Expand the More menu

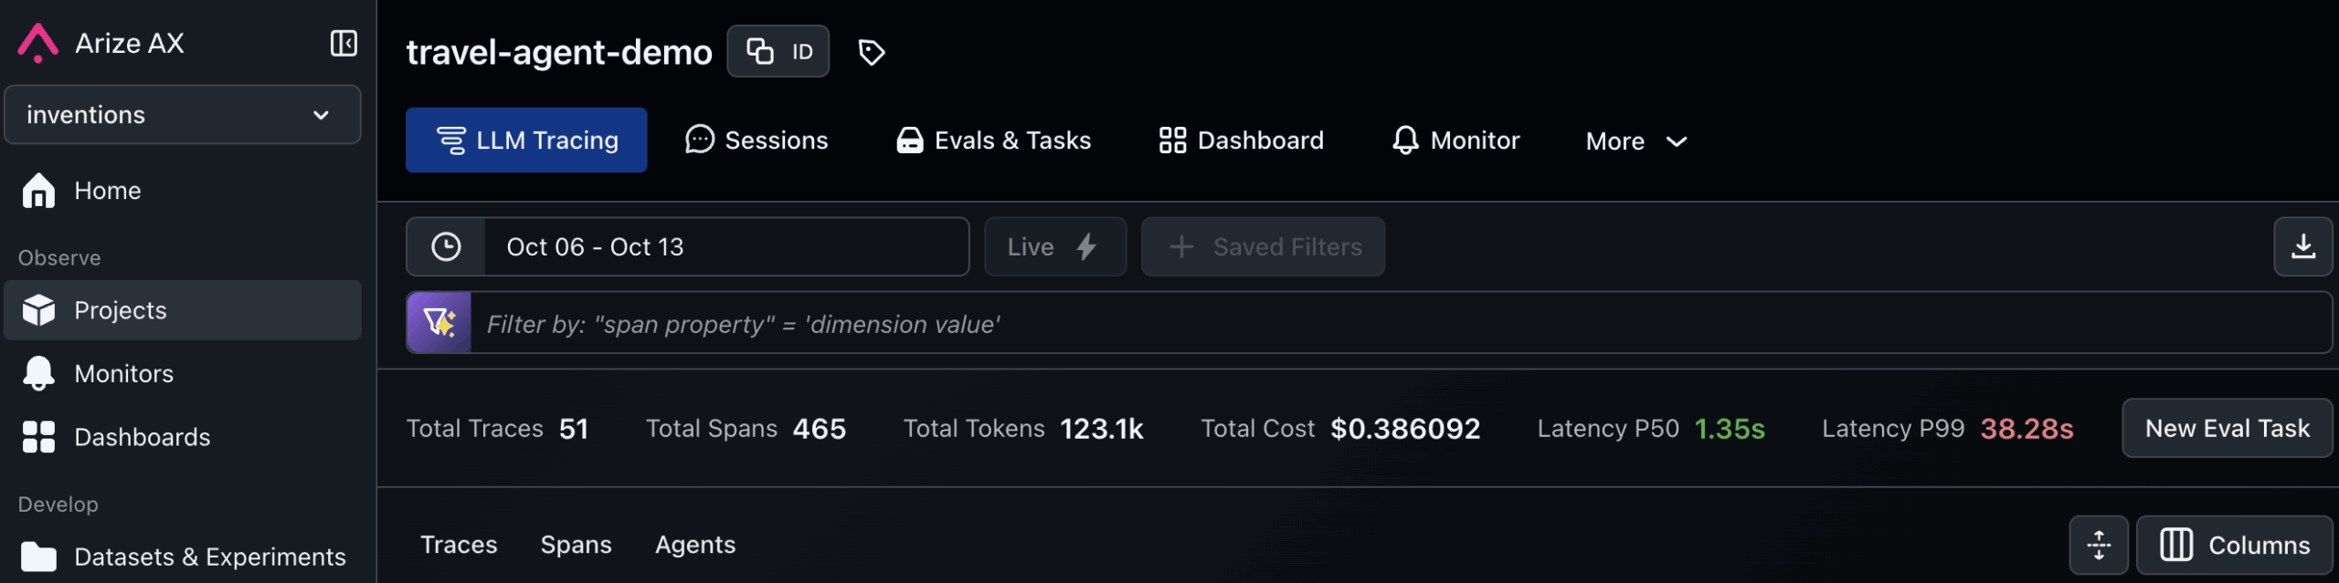[1635, 141]
